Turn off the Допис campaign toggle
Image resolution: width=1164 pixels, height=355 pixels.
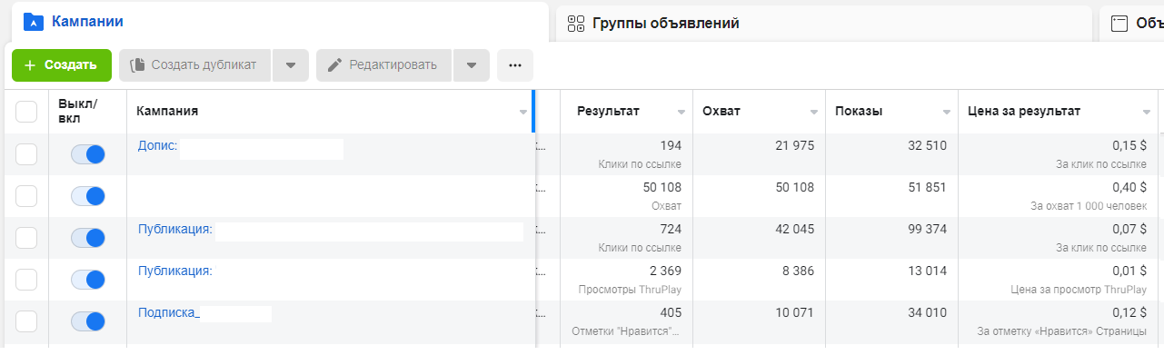coord(88,154)
